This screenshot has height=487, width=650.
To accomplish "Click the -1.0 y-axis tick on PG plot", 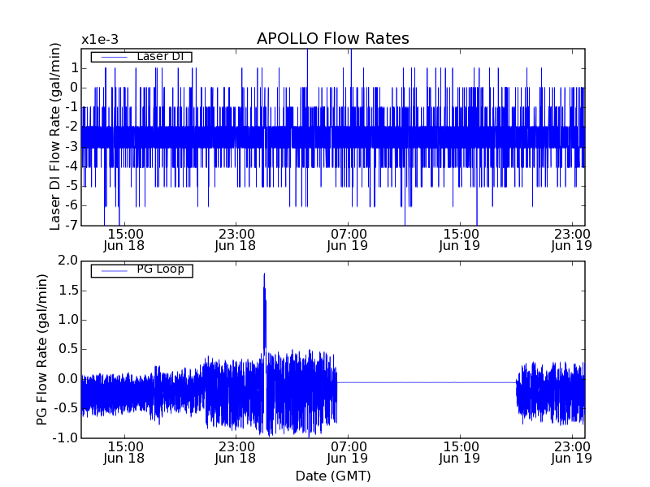I will [x=66, y=437].
